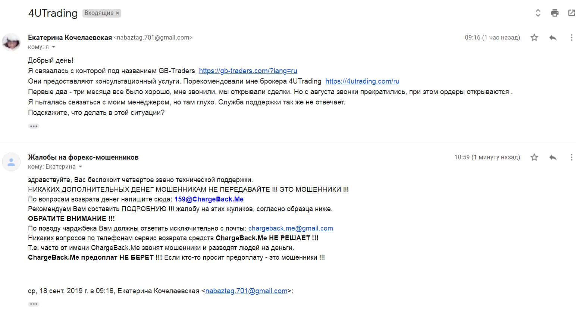Reply to the 10:59 message

click(553, 157)
